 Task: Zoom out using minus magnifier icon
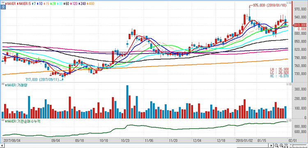[276, 146]
